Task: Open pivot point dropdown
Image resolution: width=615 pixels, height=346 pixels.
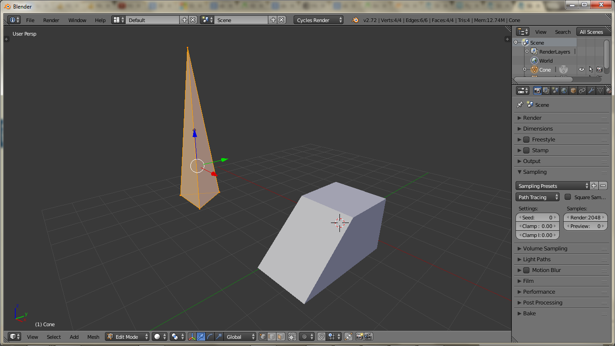Action: 177,337
